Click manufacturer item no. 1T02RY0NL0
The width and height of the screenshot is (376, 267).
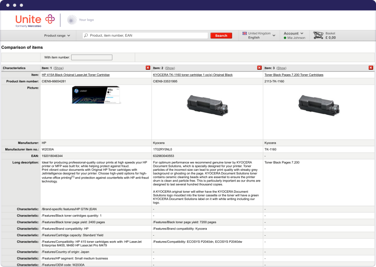pos(162,149)
